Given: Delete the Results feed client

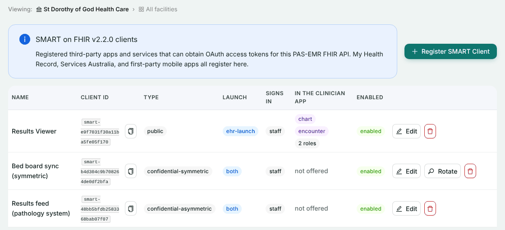Looking at the screenshot, I should (x=430, y=208).
